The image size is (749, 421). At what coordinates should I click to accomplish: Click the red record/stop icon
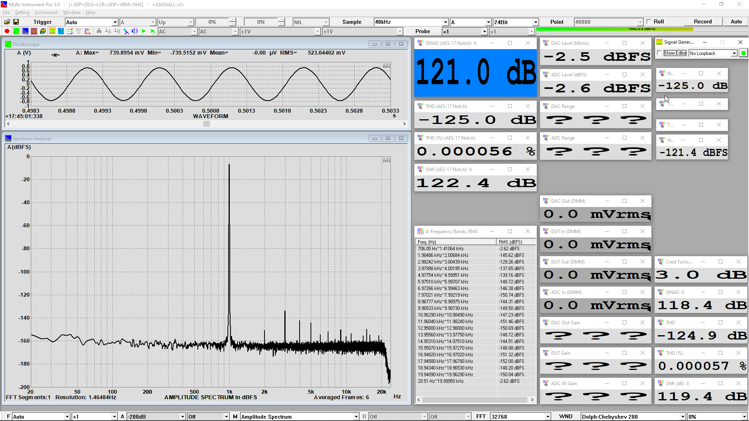7,31
